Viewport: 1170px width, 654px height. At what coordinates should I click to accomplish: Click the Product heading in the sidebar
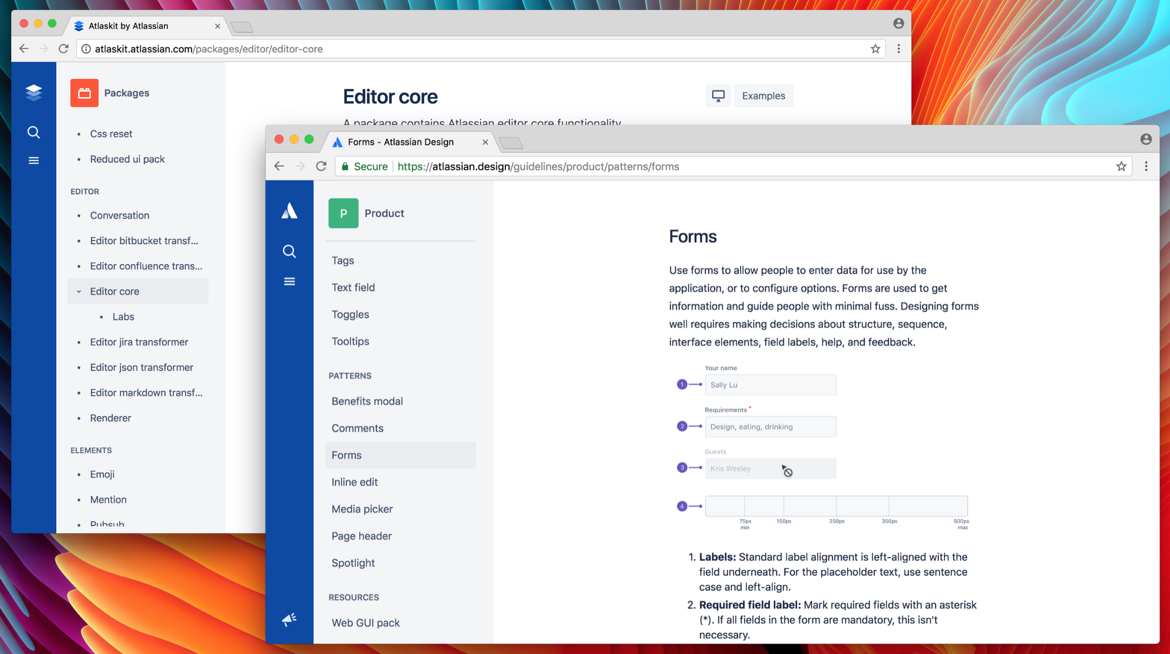[384, 213]
